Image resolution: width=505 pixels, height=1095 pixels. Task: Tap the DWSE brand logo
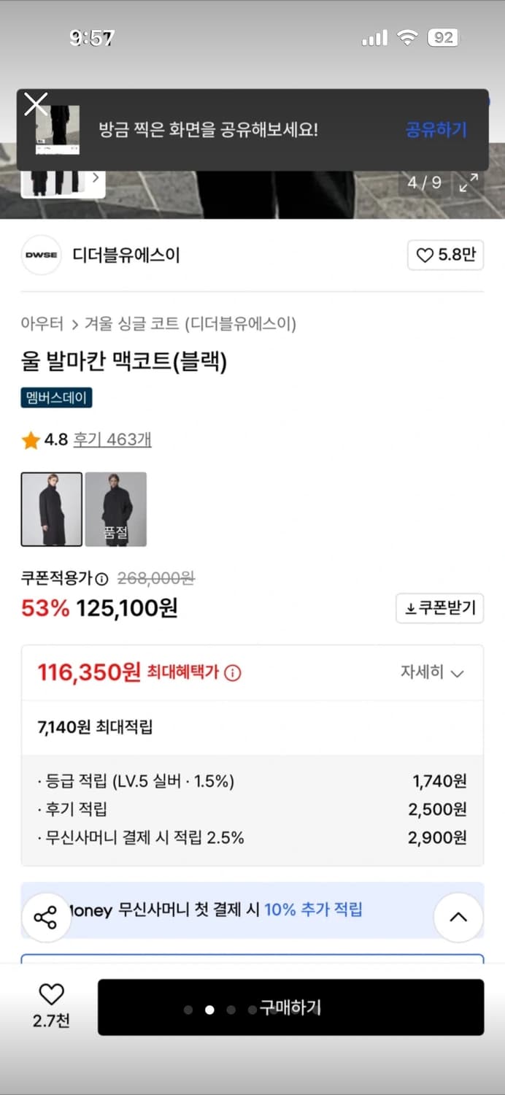tap(41, 255)
